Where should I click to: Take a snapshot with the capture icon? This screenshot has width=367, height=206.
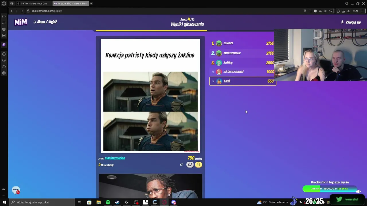[x=310, y=11]
